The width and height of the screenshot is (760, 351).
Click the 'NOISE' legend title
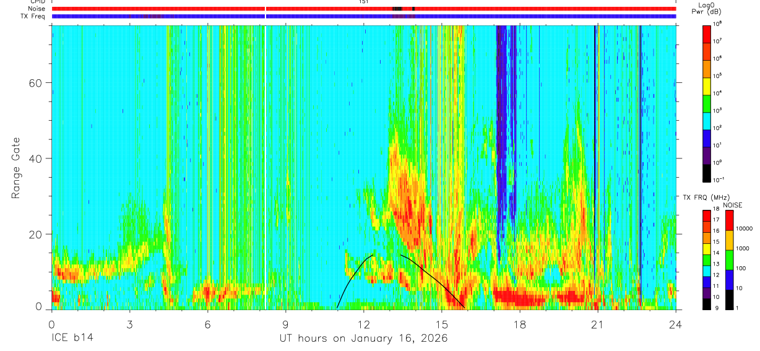coord(733,206)
